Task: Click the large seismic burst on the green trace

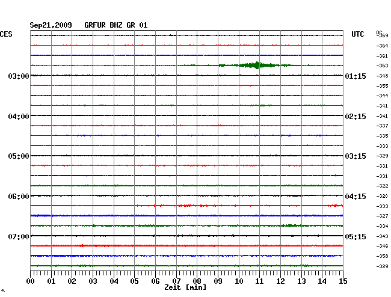Action: [257, 66]
